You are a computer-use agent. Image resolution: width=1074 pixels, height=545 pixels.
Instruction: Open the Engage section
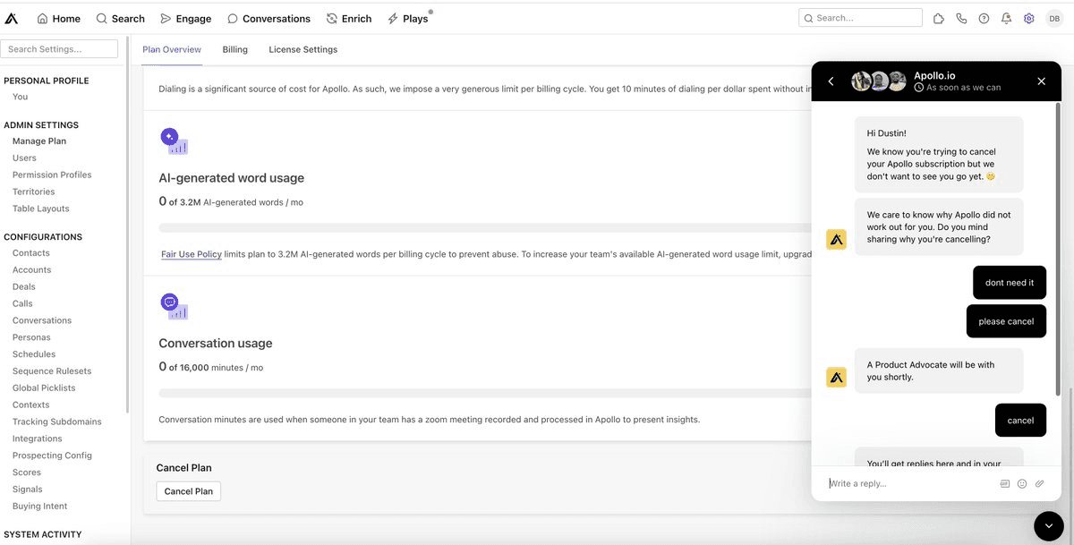tap(186, 18)
